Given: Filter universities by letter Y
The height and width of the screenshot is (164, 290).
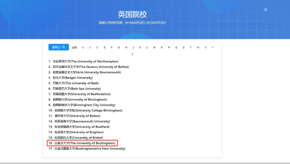Looking at the screenshot, I should point(212,48).
